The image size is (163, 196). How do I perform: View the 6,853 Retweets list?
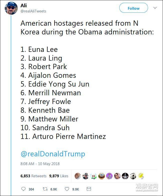33,176
